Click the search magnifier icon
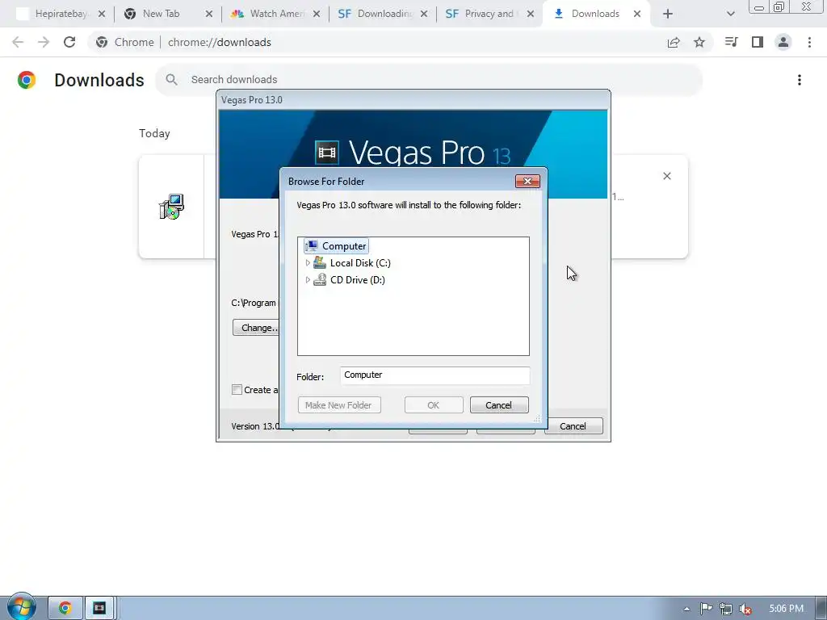 click(171, 80)
